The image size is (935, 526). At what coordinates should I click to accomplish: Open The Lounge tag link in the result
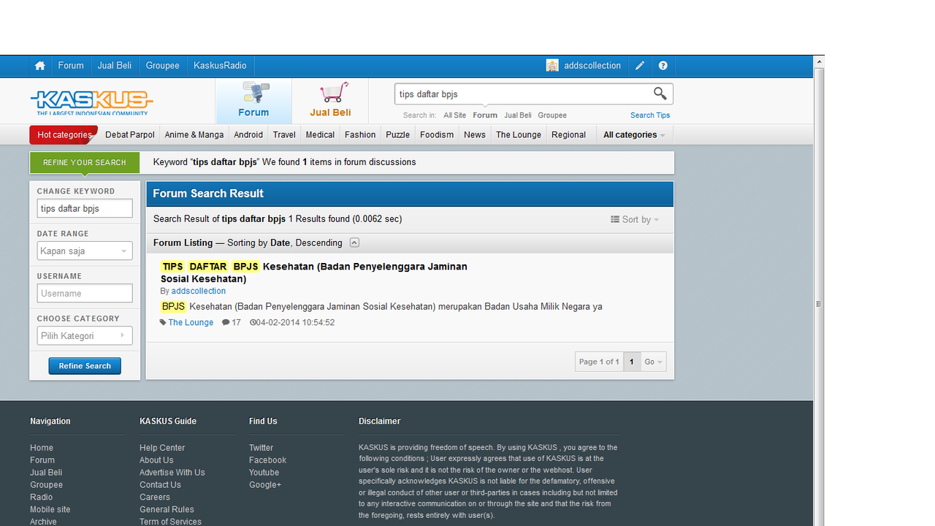coord(191,322)
